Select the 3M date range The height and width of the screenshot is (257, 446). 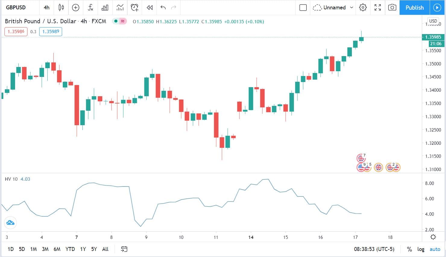pyautogui.click(x=45, y=249)
